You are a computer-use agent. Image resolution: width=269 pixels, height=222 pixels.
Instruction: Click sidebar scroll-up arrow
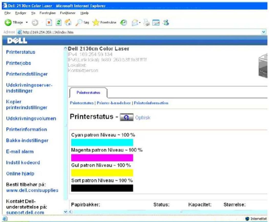pos(65,49)
